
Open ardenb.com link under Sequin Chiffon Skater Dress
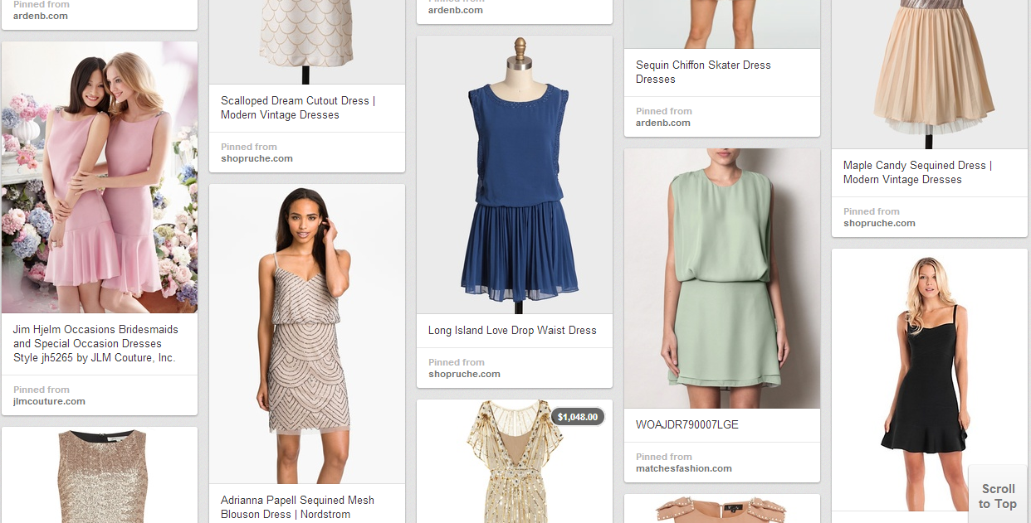[x=662, y=123]
